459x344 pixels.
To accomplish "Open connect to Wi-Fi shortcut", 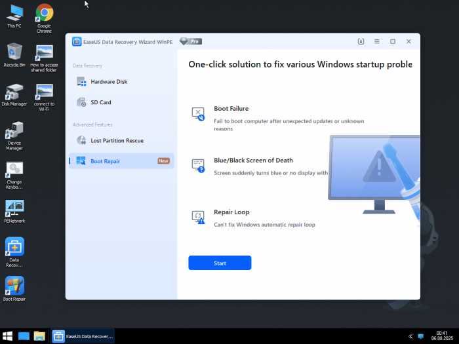I will (x=44, y=98).
